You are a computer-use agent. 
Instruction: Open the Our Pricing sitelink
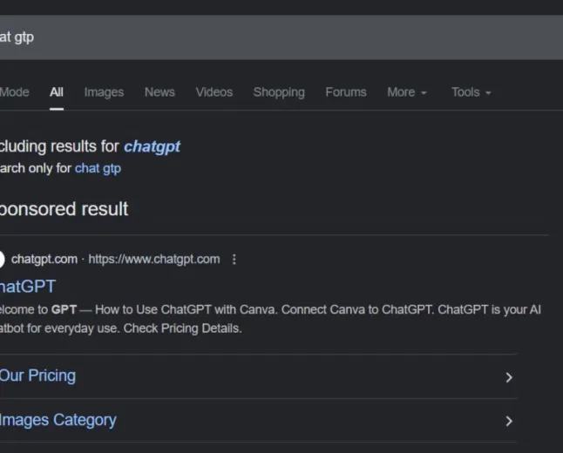click(37, 375)
